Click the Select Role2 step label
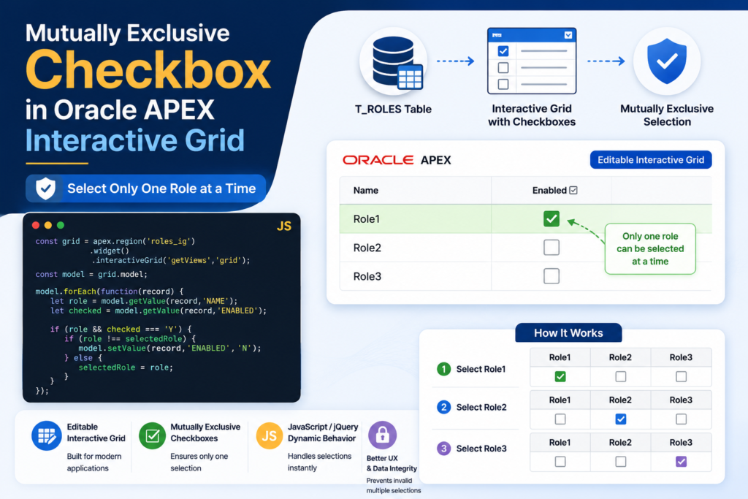This screenshot has height=499, width=748. (x=481, y=407)
